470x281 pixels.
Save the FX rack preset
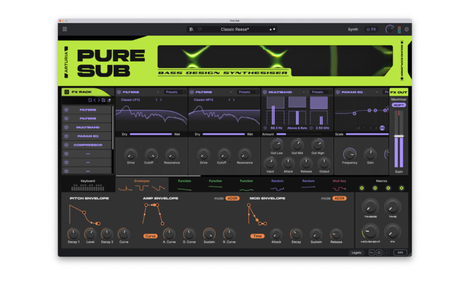103,100
